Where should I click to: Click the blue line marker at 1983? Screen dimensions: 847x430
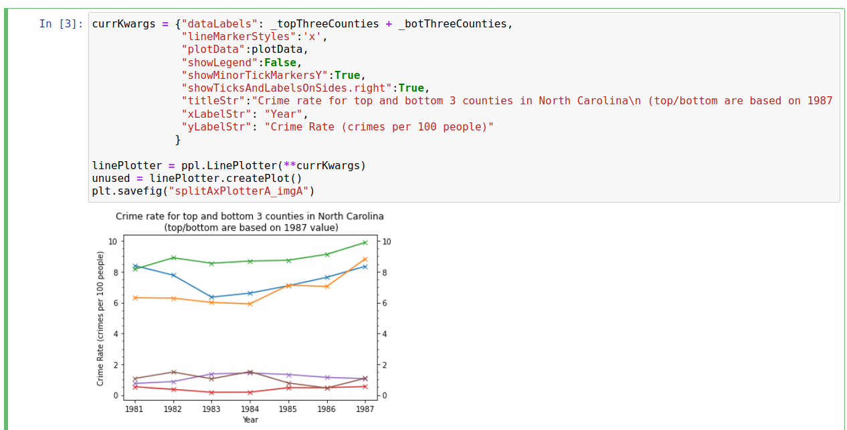click(211, 297)
